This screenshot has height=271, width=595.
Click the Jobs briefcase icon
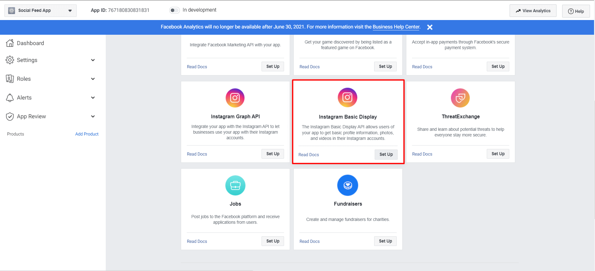(x=235, y=185)
